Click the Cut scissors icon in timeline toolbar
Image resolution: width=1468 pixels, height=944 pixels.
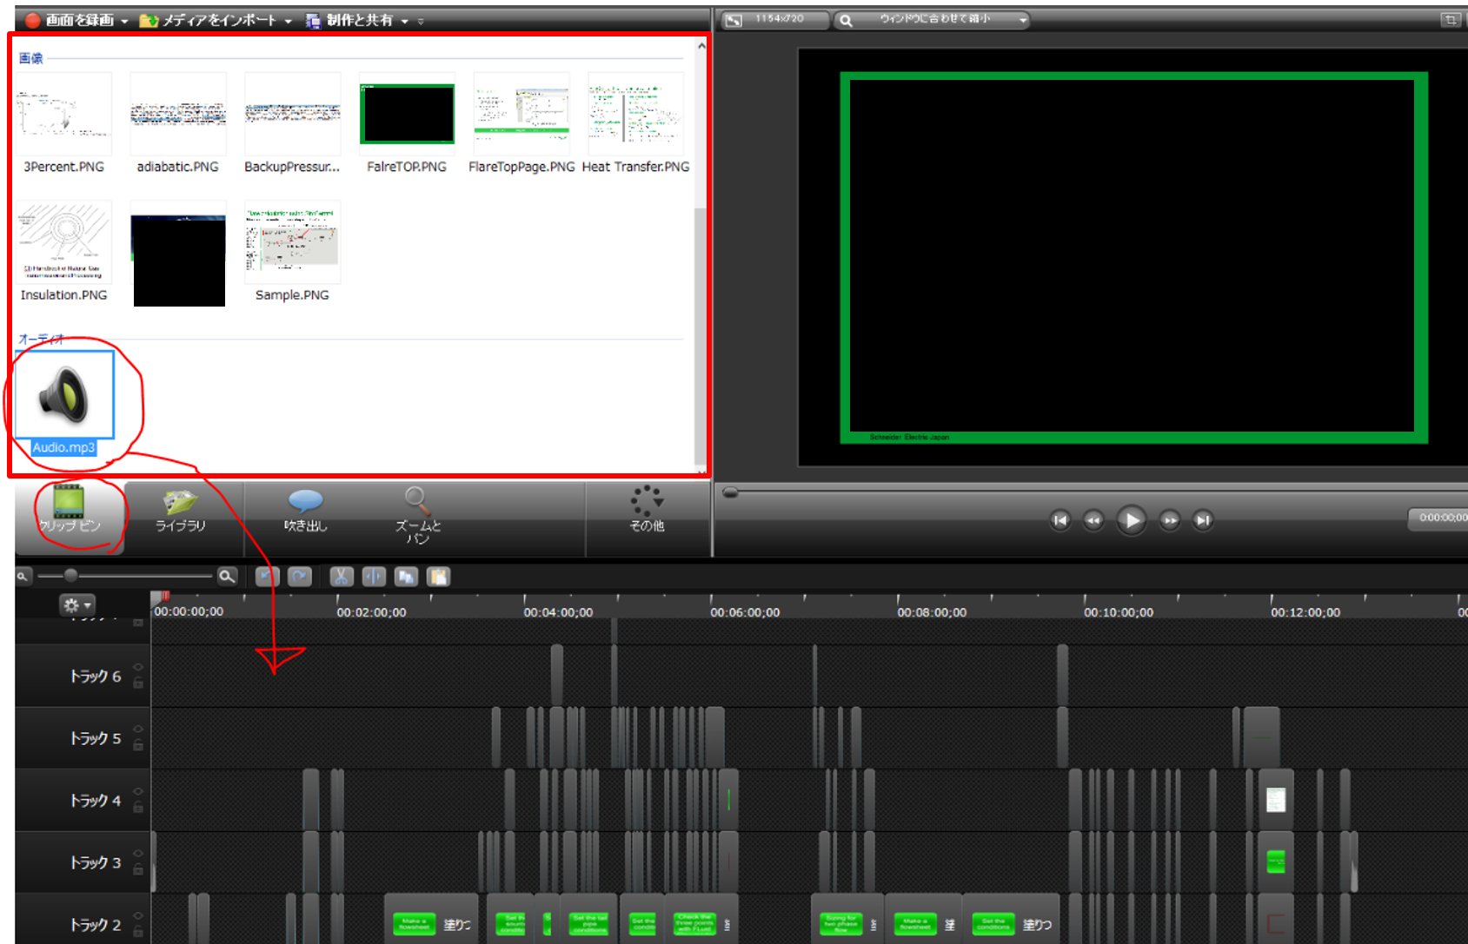(x=341, y=577)
